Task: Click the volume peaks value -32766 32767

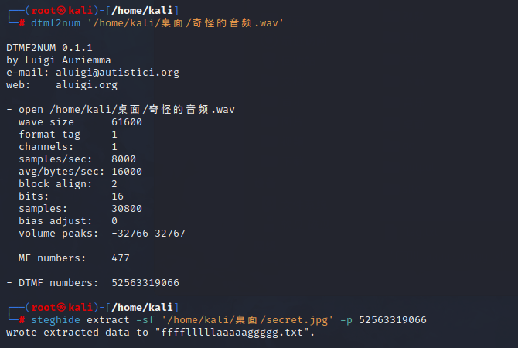Action: click(x=148, y=234)
